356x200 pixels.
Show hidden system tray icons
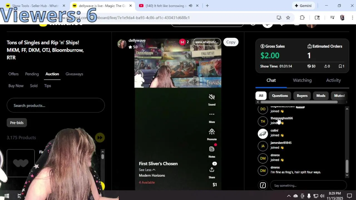click(289, 196)
